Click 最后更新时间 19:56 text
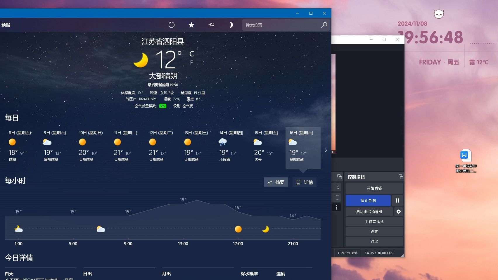The image size is (498, 280). 163,85
